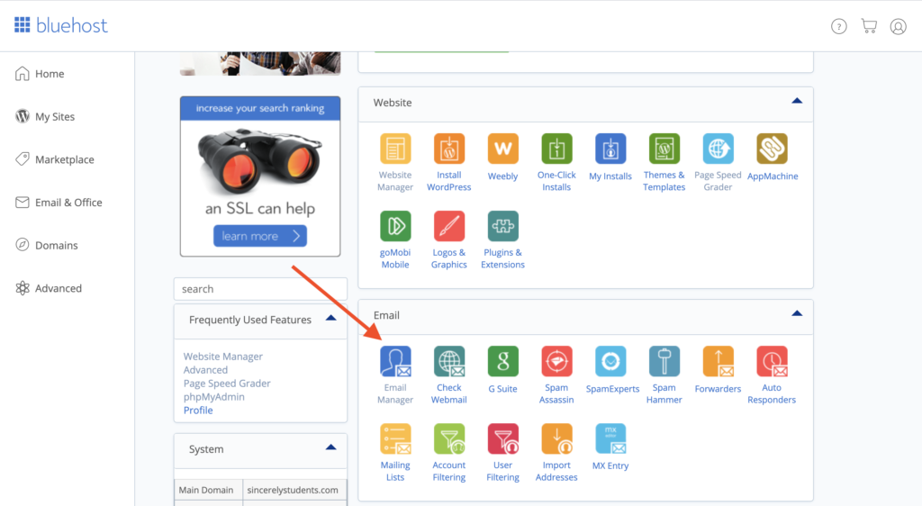The image size is (922, 506).
Task: Collapse Frequently Used Features panel
Action: coord(331,319)
